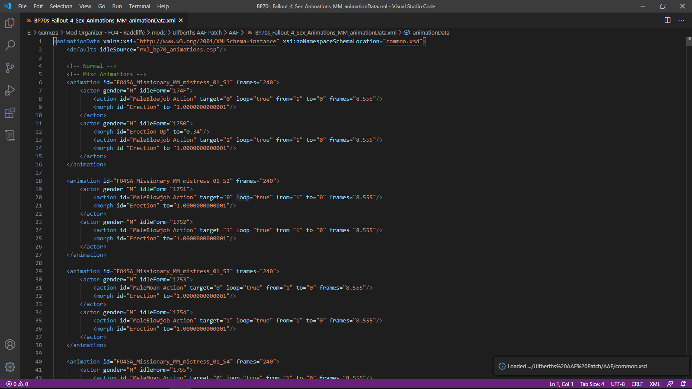
Task: Open the Selection menu
Action: [x=61, y=6]
